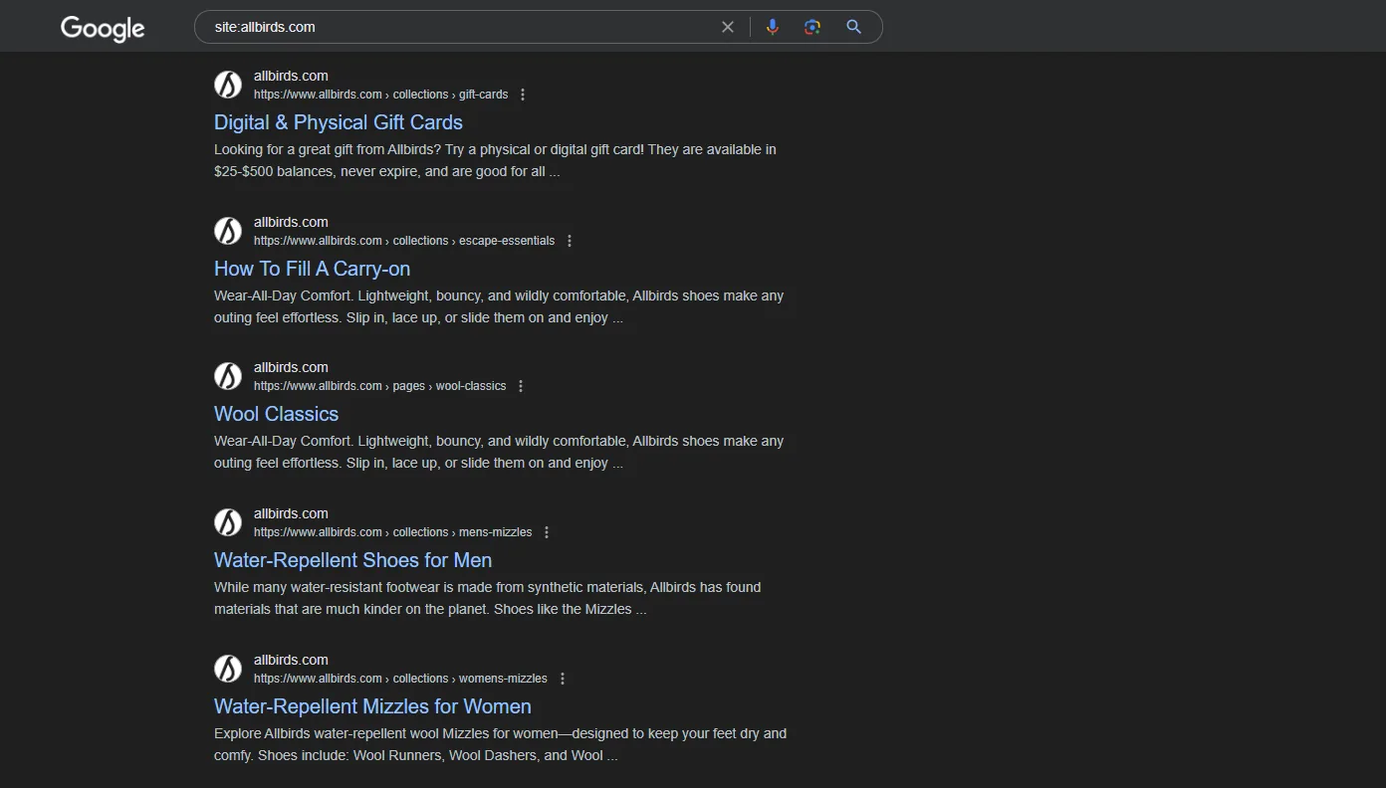
Task: Click the Allbirds favicon beside the womens-mizzles result
Action: pyautogui.click(x=228, y=669)
